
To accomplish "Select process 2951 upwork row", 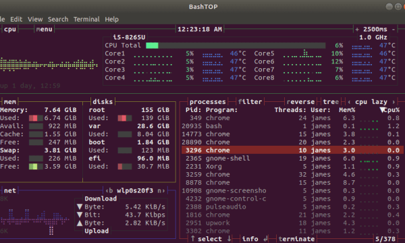I will click(x=292, y=223).
